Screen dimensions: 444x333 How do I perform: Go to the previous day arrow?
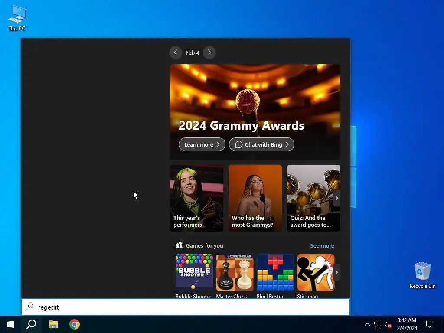(176, 52)
